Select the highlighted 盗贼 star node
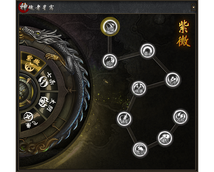The height and width of the screenshot is (172, 214). pyautogui.click(x=110, y=27)
